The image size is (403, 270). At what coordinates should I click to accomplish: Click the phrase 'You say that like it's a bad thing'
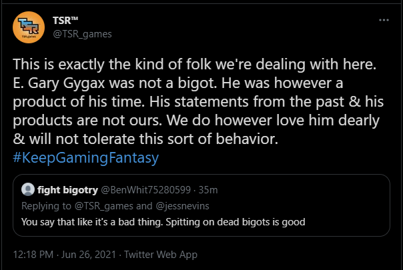[92, 222]
